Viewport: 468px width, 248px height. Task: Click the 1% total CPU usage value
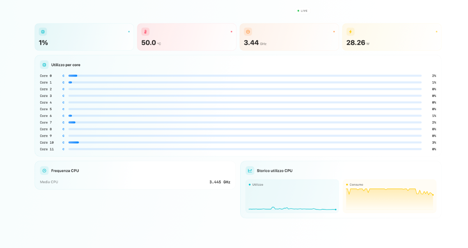(x=43, y=43)
